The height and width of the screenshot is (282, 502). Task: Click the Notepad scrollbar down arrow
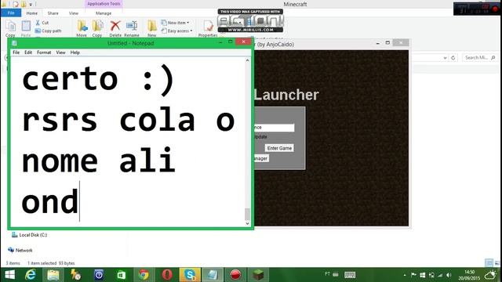(247, 223)
